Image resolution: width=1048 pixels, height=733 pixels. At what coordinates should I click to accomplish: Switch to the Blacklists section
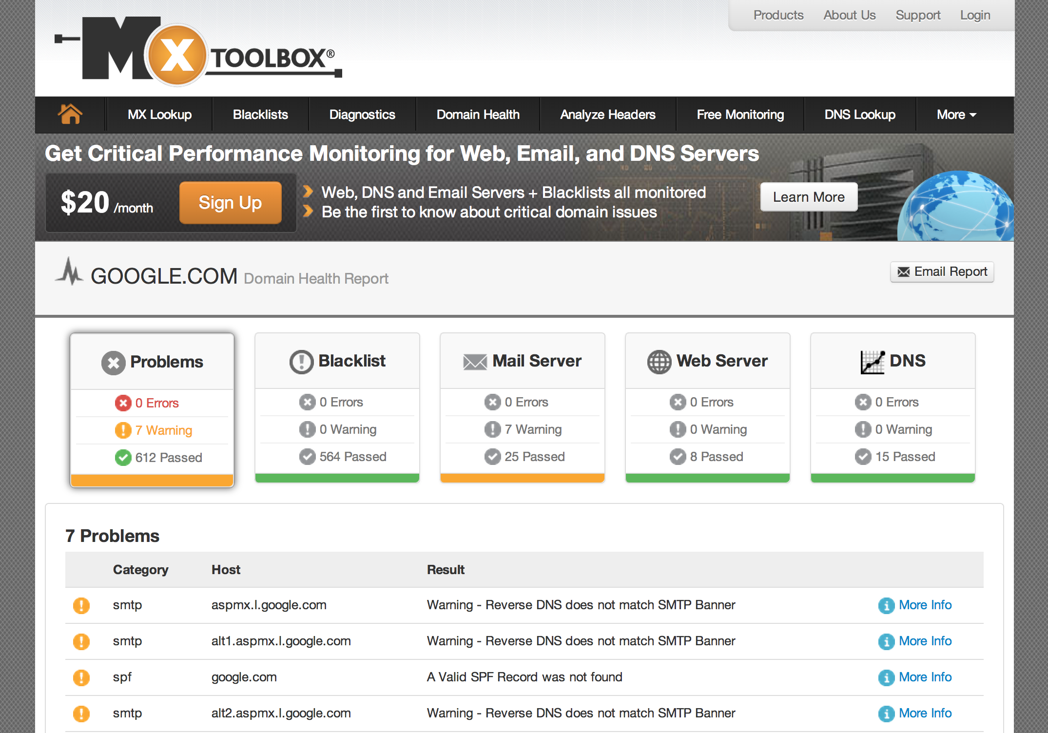tap(260, 114)
